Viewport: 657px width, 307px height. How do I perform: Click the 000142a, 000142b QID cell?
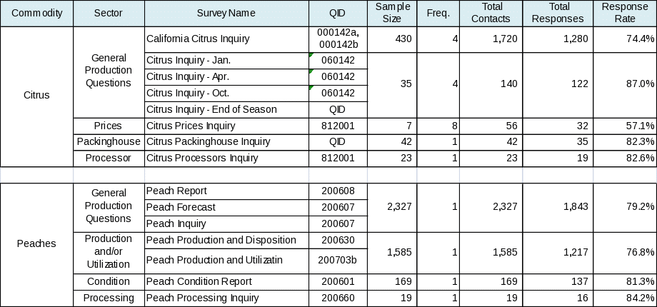click(338, 39)
